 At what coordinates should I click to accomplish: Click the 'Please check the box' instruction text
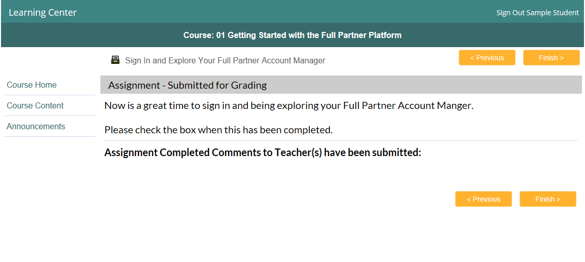click(x=218, y=130)
